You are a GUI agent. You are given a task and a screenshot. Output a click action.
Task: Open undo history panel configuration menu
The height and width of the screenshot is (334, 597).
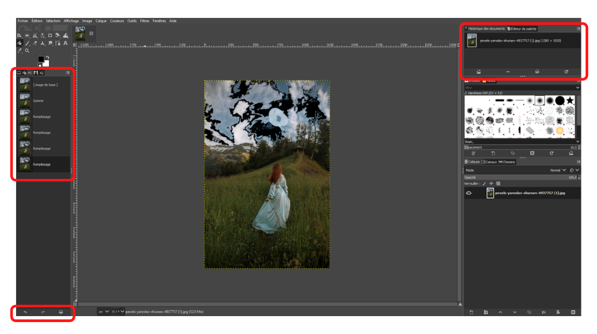point(68,73)
